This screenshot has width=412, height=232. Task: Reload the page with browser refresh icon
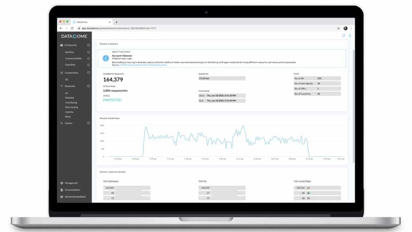click(72, 28)
